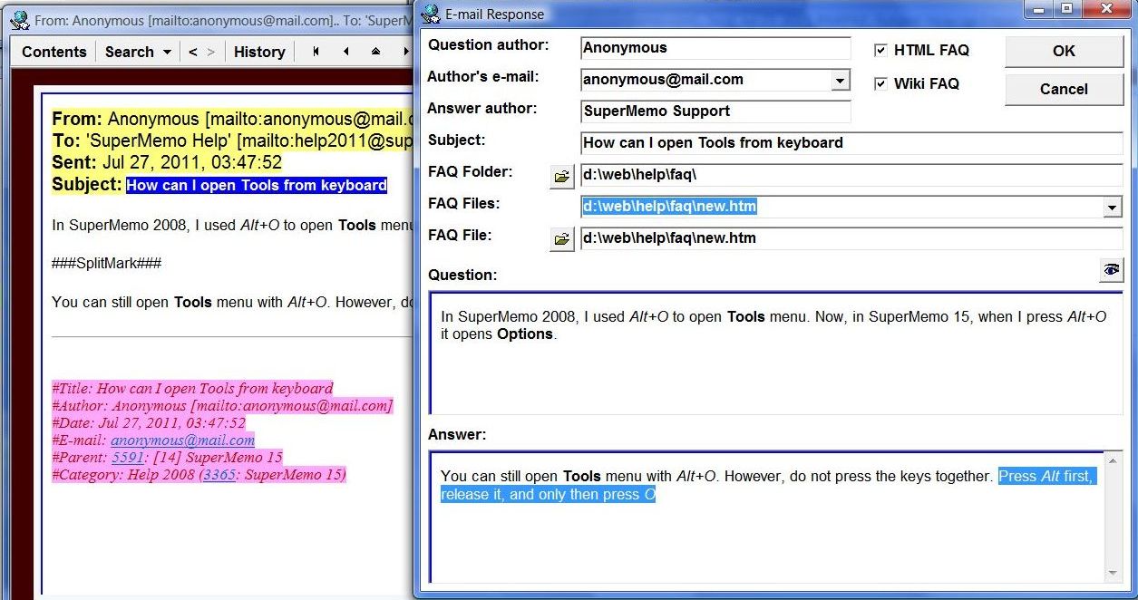The image size is (1138, 600).
Task: Click the 'Question author:' label
Action: tap(488, 44)
